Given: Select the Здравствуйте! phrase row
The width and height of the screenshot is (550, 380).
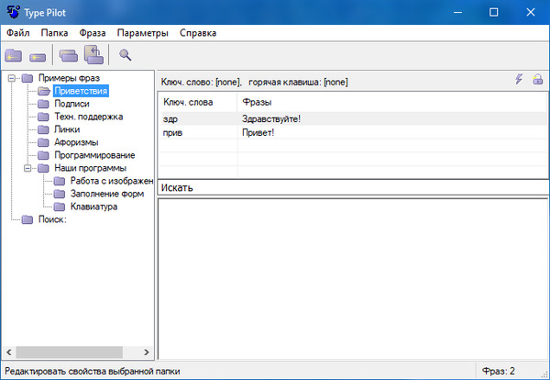Looking at the screenshot, I should click(270, 118).
